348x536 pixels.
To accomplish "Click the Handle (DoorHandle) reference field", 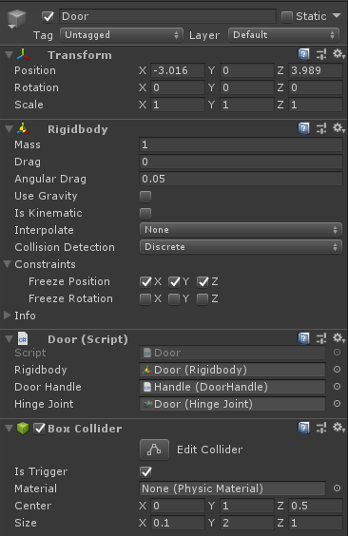I will click(232, 387).
